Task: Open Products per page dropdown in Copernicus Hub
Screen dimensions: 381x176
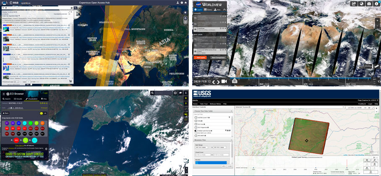Action: click(16, 82)
